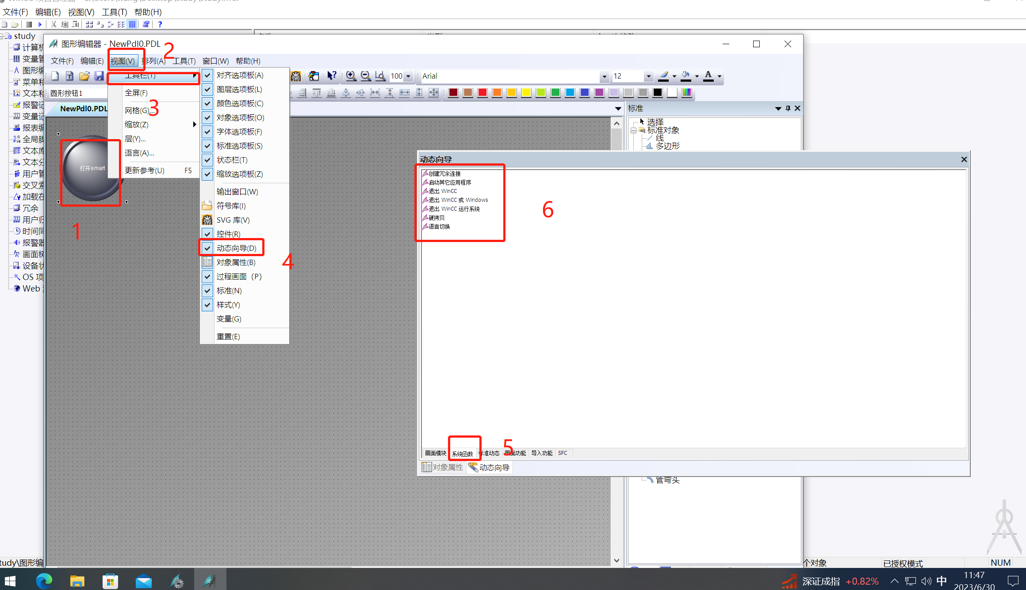1026x590 pixels.
Task: Open the SVG library toolbar icon
Action: click(x=296, y=76)
